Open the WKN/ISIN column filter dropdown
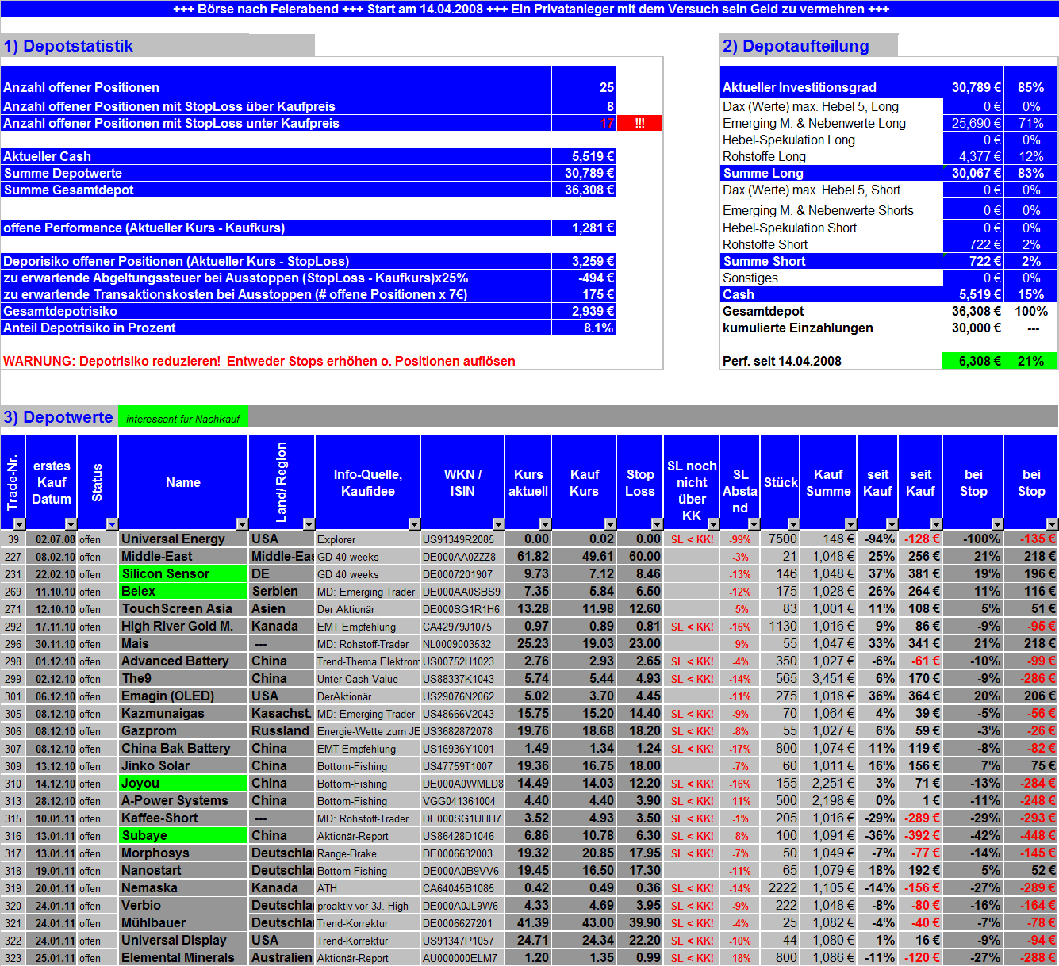Image resolution: width=1059 pixels, height=966 pixels. click(x=497, y=523)
